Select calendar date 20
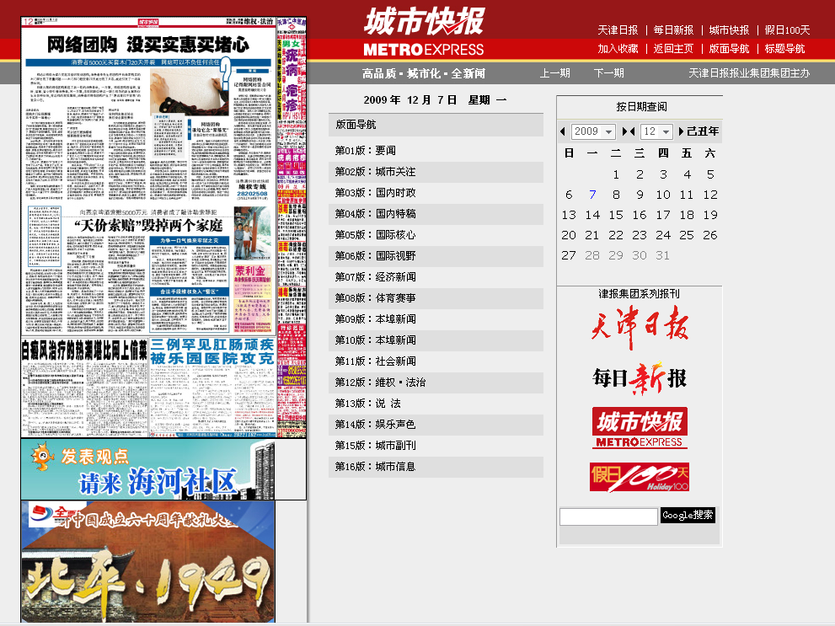 point(568,235)
